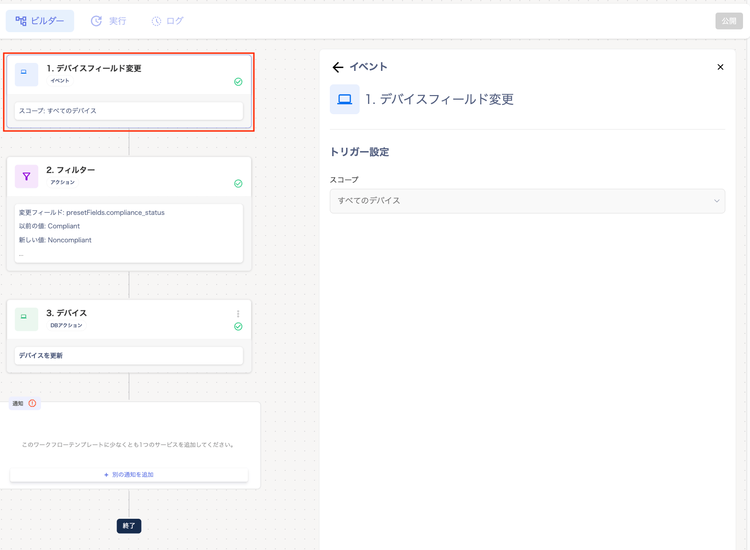Click 変更フィールド: presetFields.compliance_status text

tap(92, 213)
